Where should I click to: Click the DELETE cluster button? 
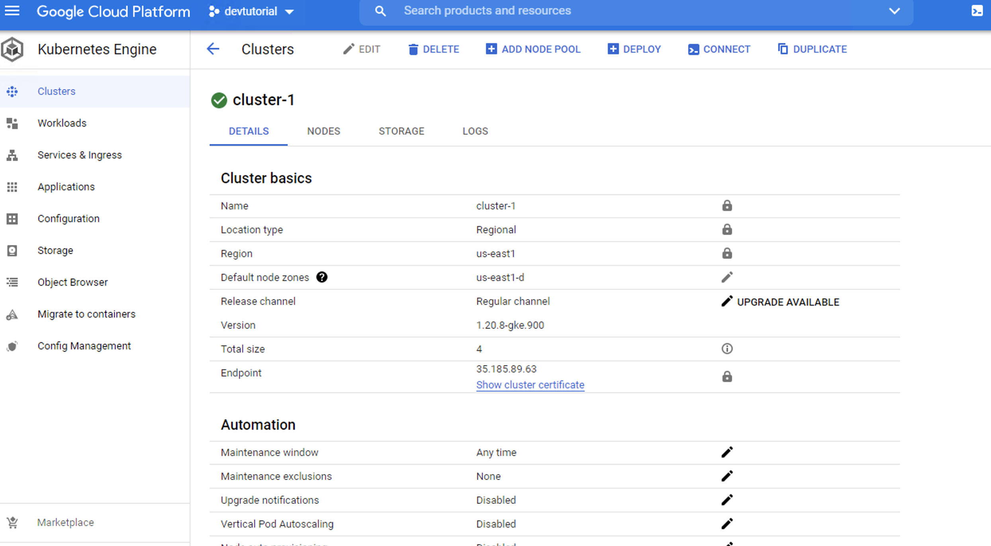pyautogui.click(x=434, y=49)
